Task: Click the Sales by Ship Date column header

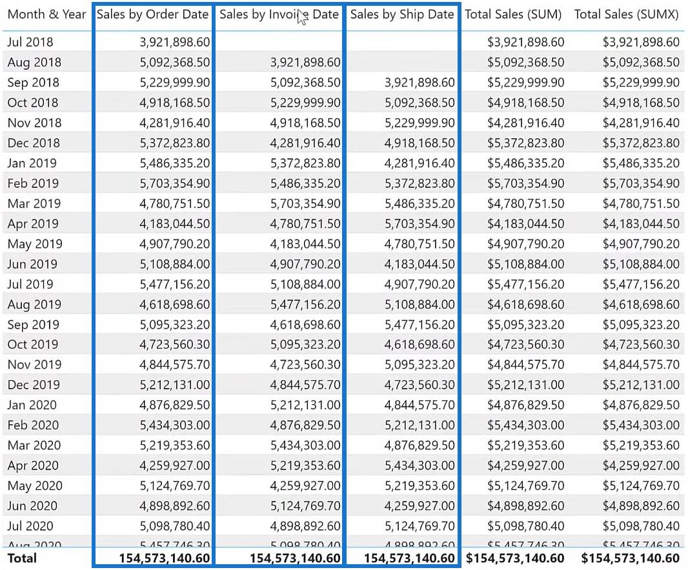Action: coord(402,14)
